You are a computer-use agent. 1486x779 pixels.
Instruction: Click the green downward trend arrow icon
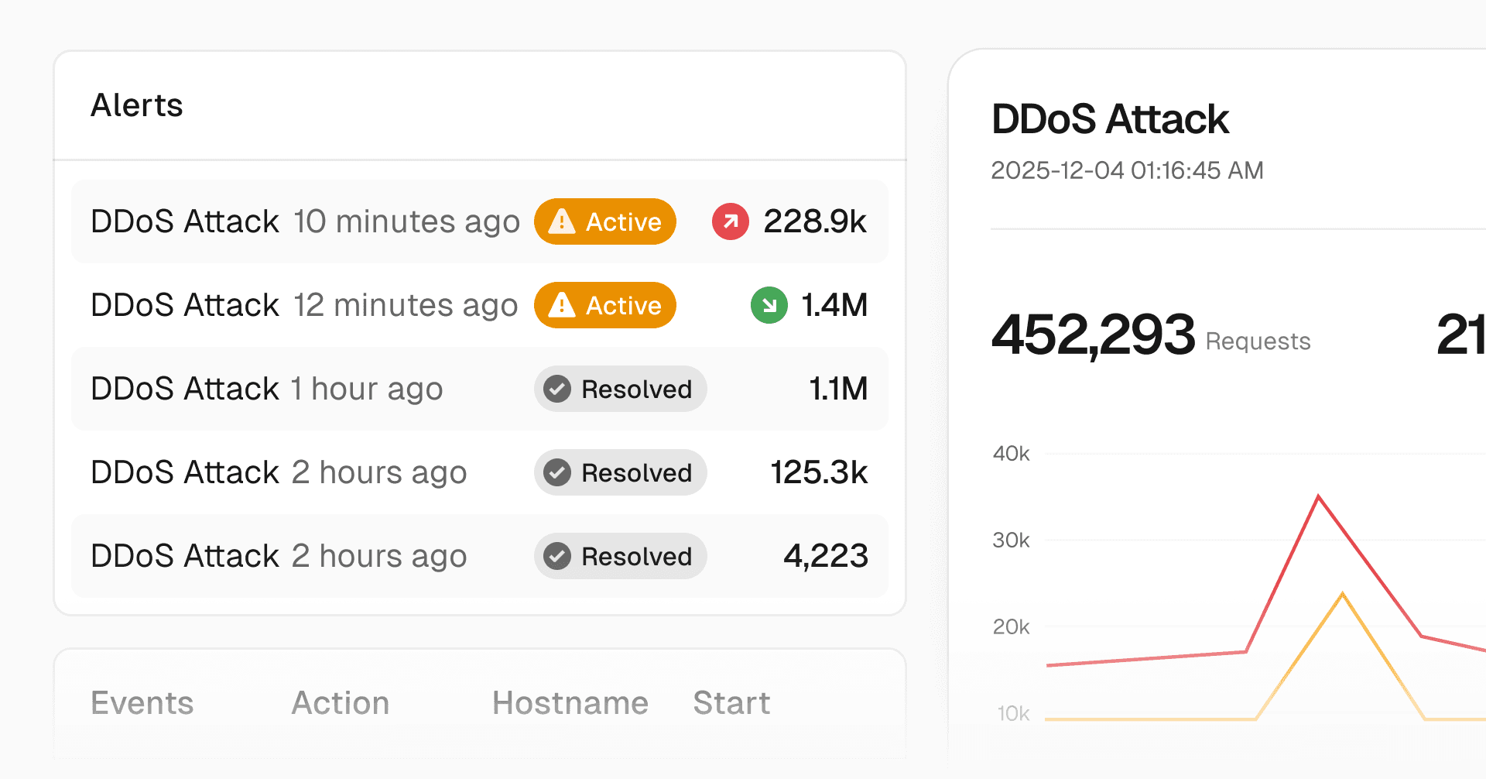pyautogui.click(x=769, y=305)
